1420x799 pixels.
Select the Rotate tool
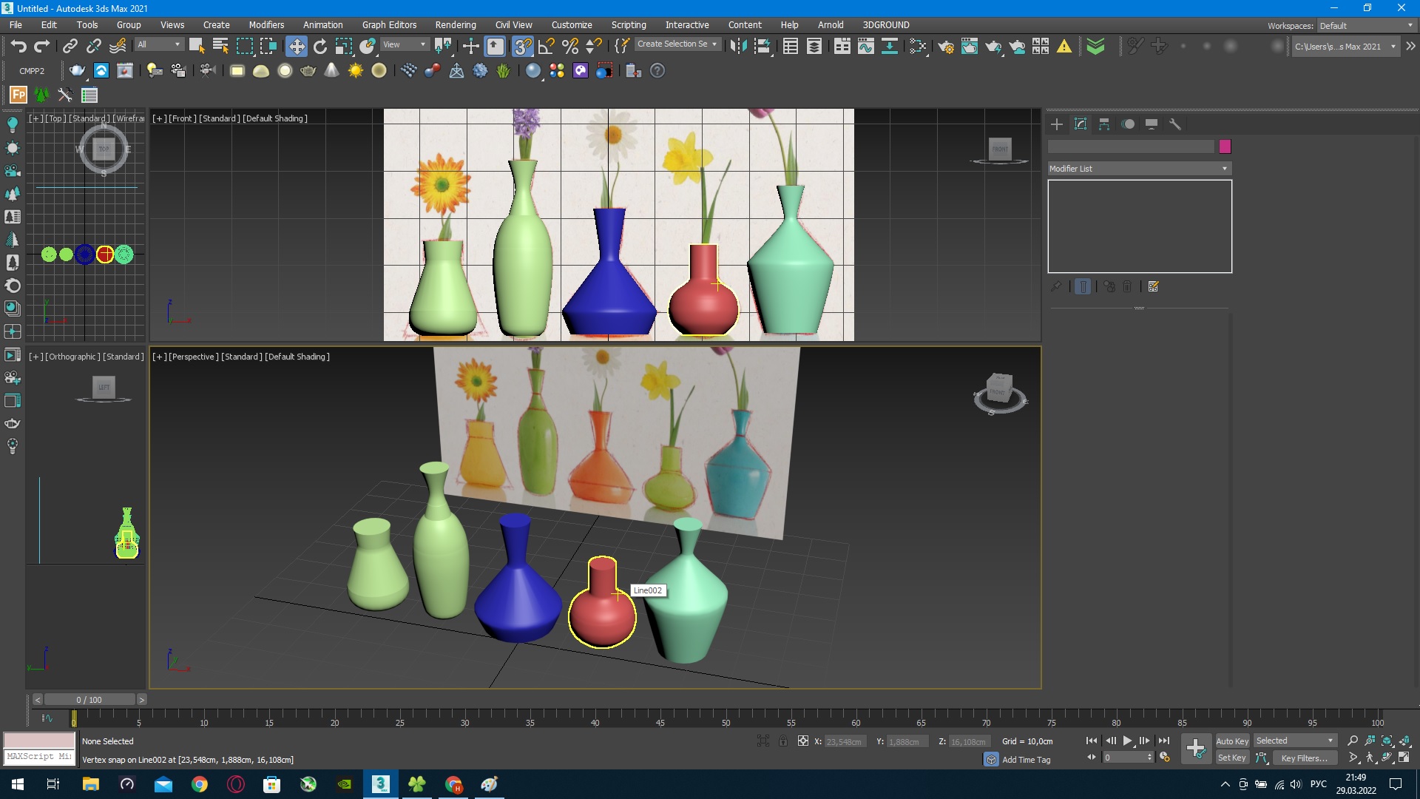click(x=320, y=46)
